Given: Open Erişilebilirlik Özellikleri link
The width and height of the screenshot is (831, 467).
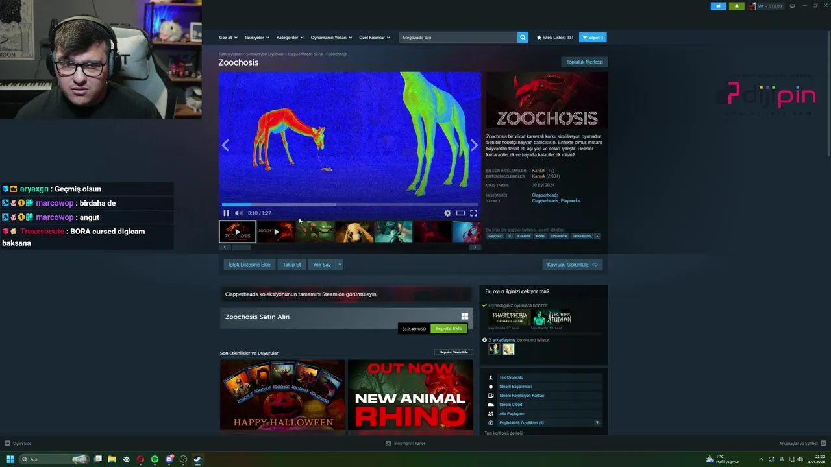Looking at the screenshot, I should [521, 422].
